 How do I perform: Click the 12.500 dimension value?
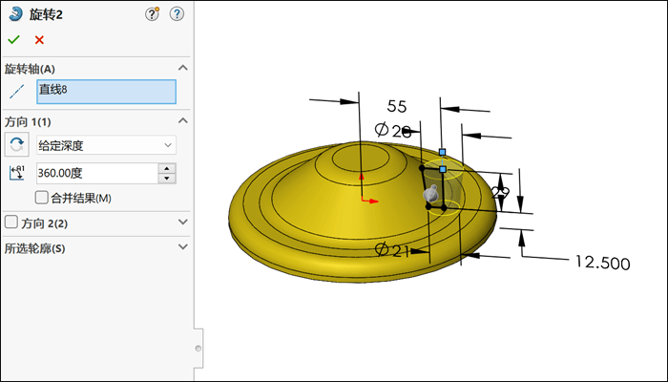click(x=602, y=263)
